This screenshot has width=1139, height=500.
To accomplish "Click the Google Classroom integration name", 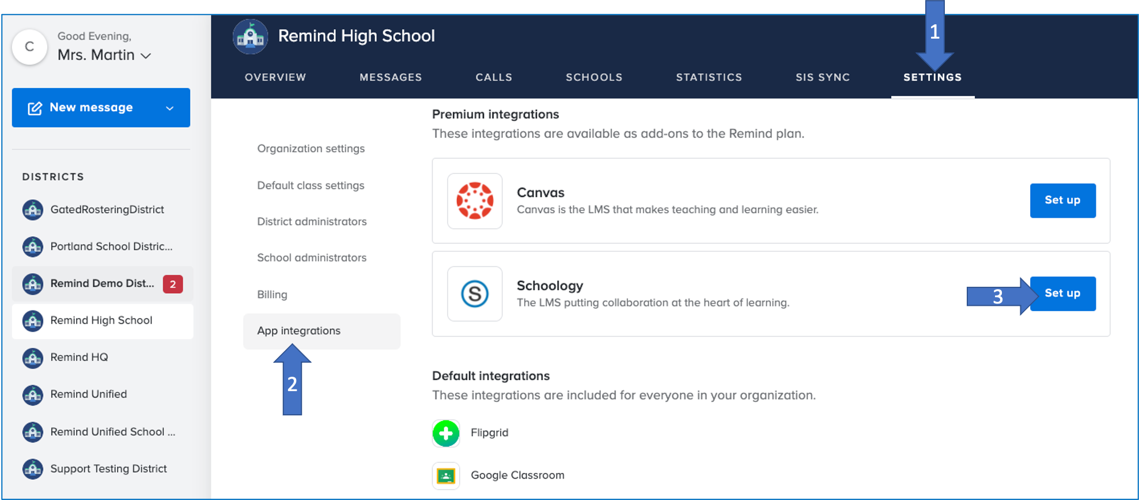I will point(517,476).
